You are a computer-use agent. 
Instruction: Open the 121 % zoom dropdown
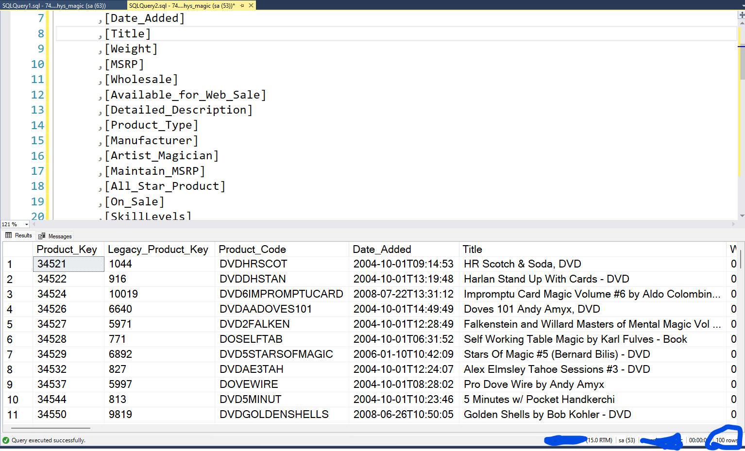point(27,224)
